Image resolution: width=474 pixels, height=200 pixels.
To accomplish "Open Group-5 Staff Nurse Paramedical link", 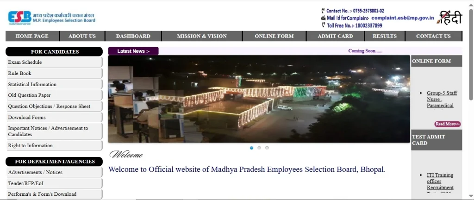I will click(442, 99).
